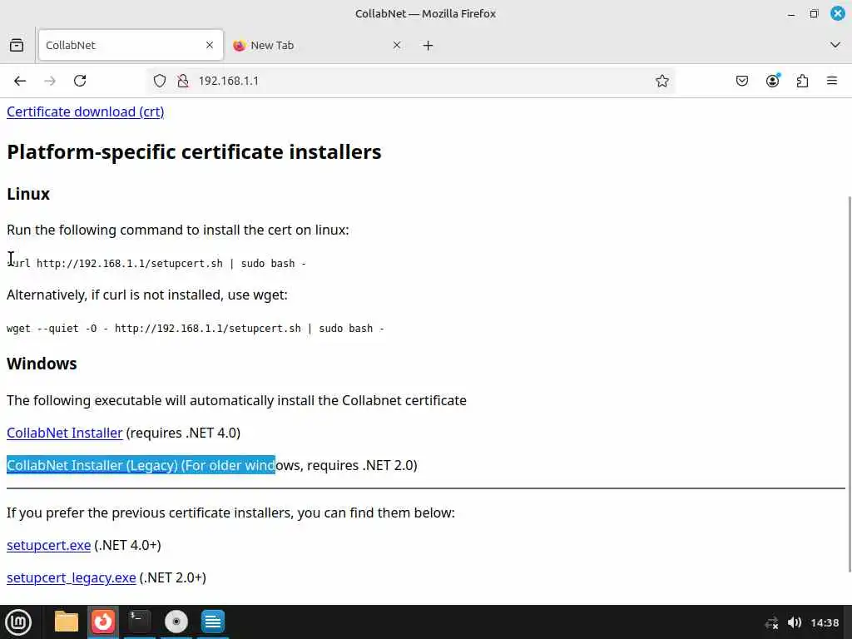Viewport: 852px width, 639px height.
Task: Open the recent browsing view icon
Action: click(17, 45)
